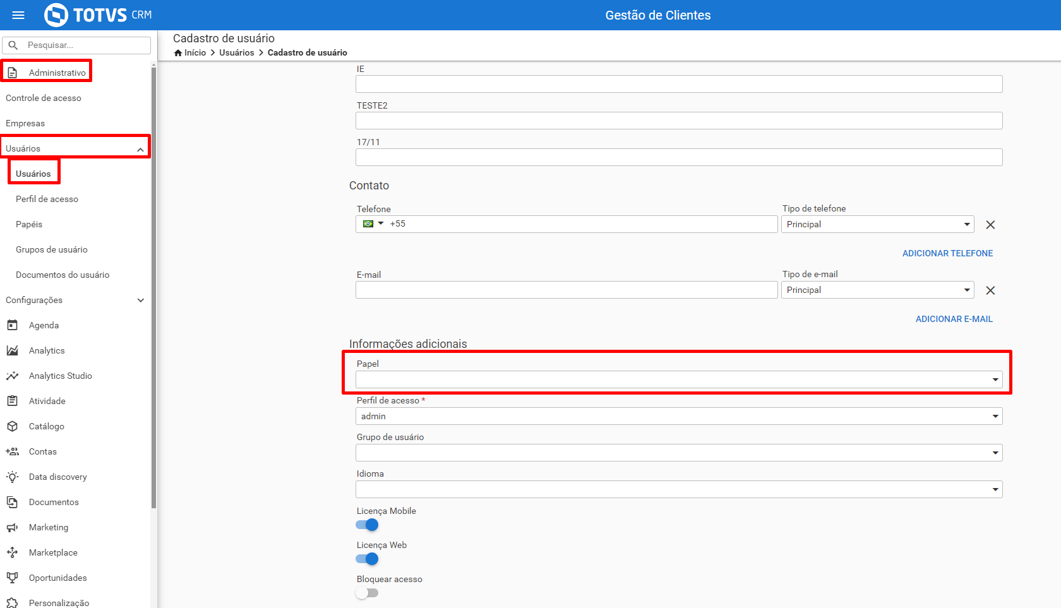The height and width of the screenshot is (608, 1061).
Task: Open the Tipo de e-mail dropdown
Action: click(878, 290)
